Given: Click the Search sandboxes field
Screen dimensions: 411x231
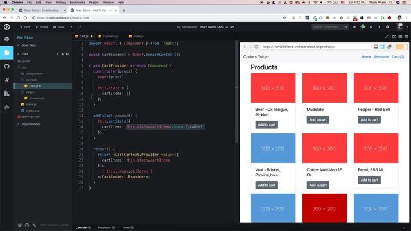Looking at the screenshot, I should [x=329, y=27].
